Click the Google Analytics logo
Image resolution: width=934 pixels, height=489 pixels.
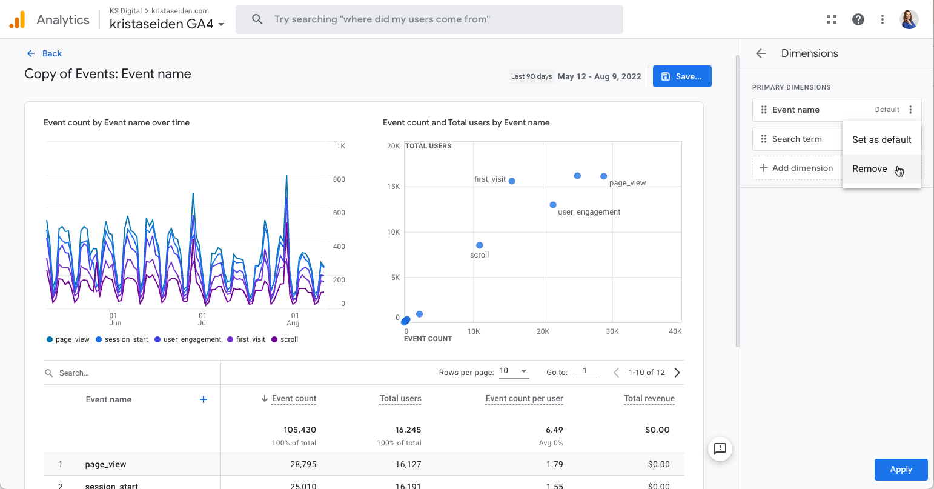click(x=18, y=20)
